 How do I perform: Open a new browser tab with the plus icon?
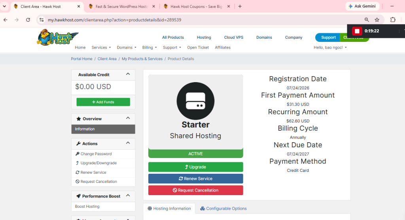tap(240, 6)
